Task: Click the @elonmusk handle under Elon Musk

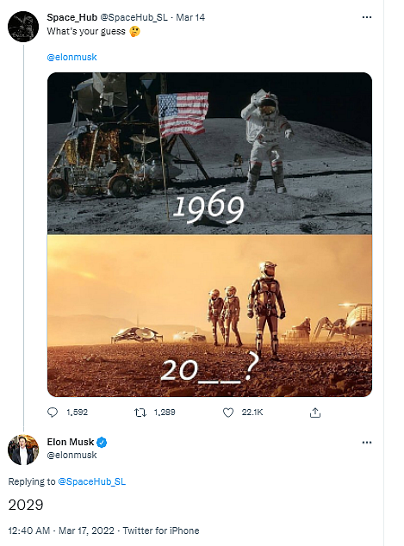Action: click(71, 455)
